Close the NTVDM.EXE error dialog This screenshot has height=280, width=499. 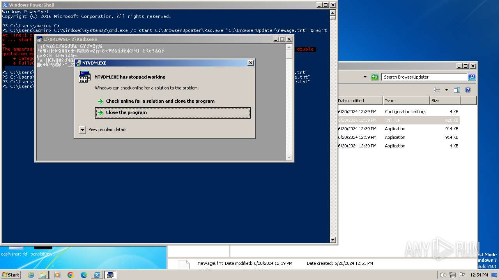[x=251, y=63]
